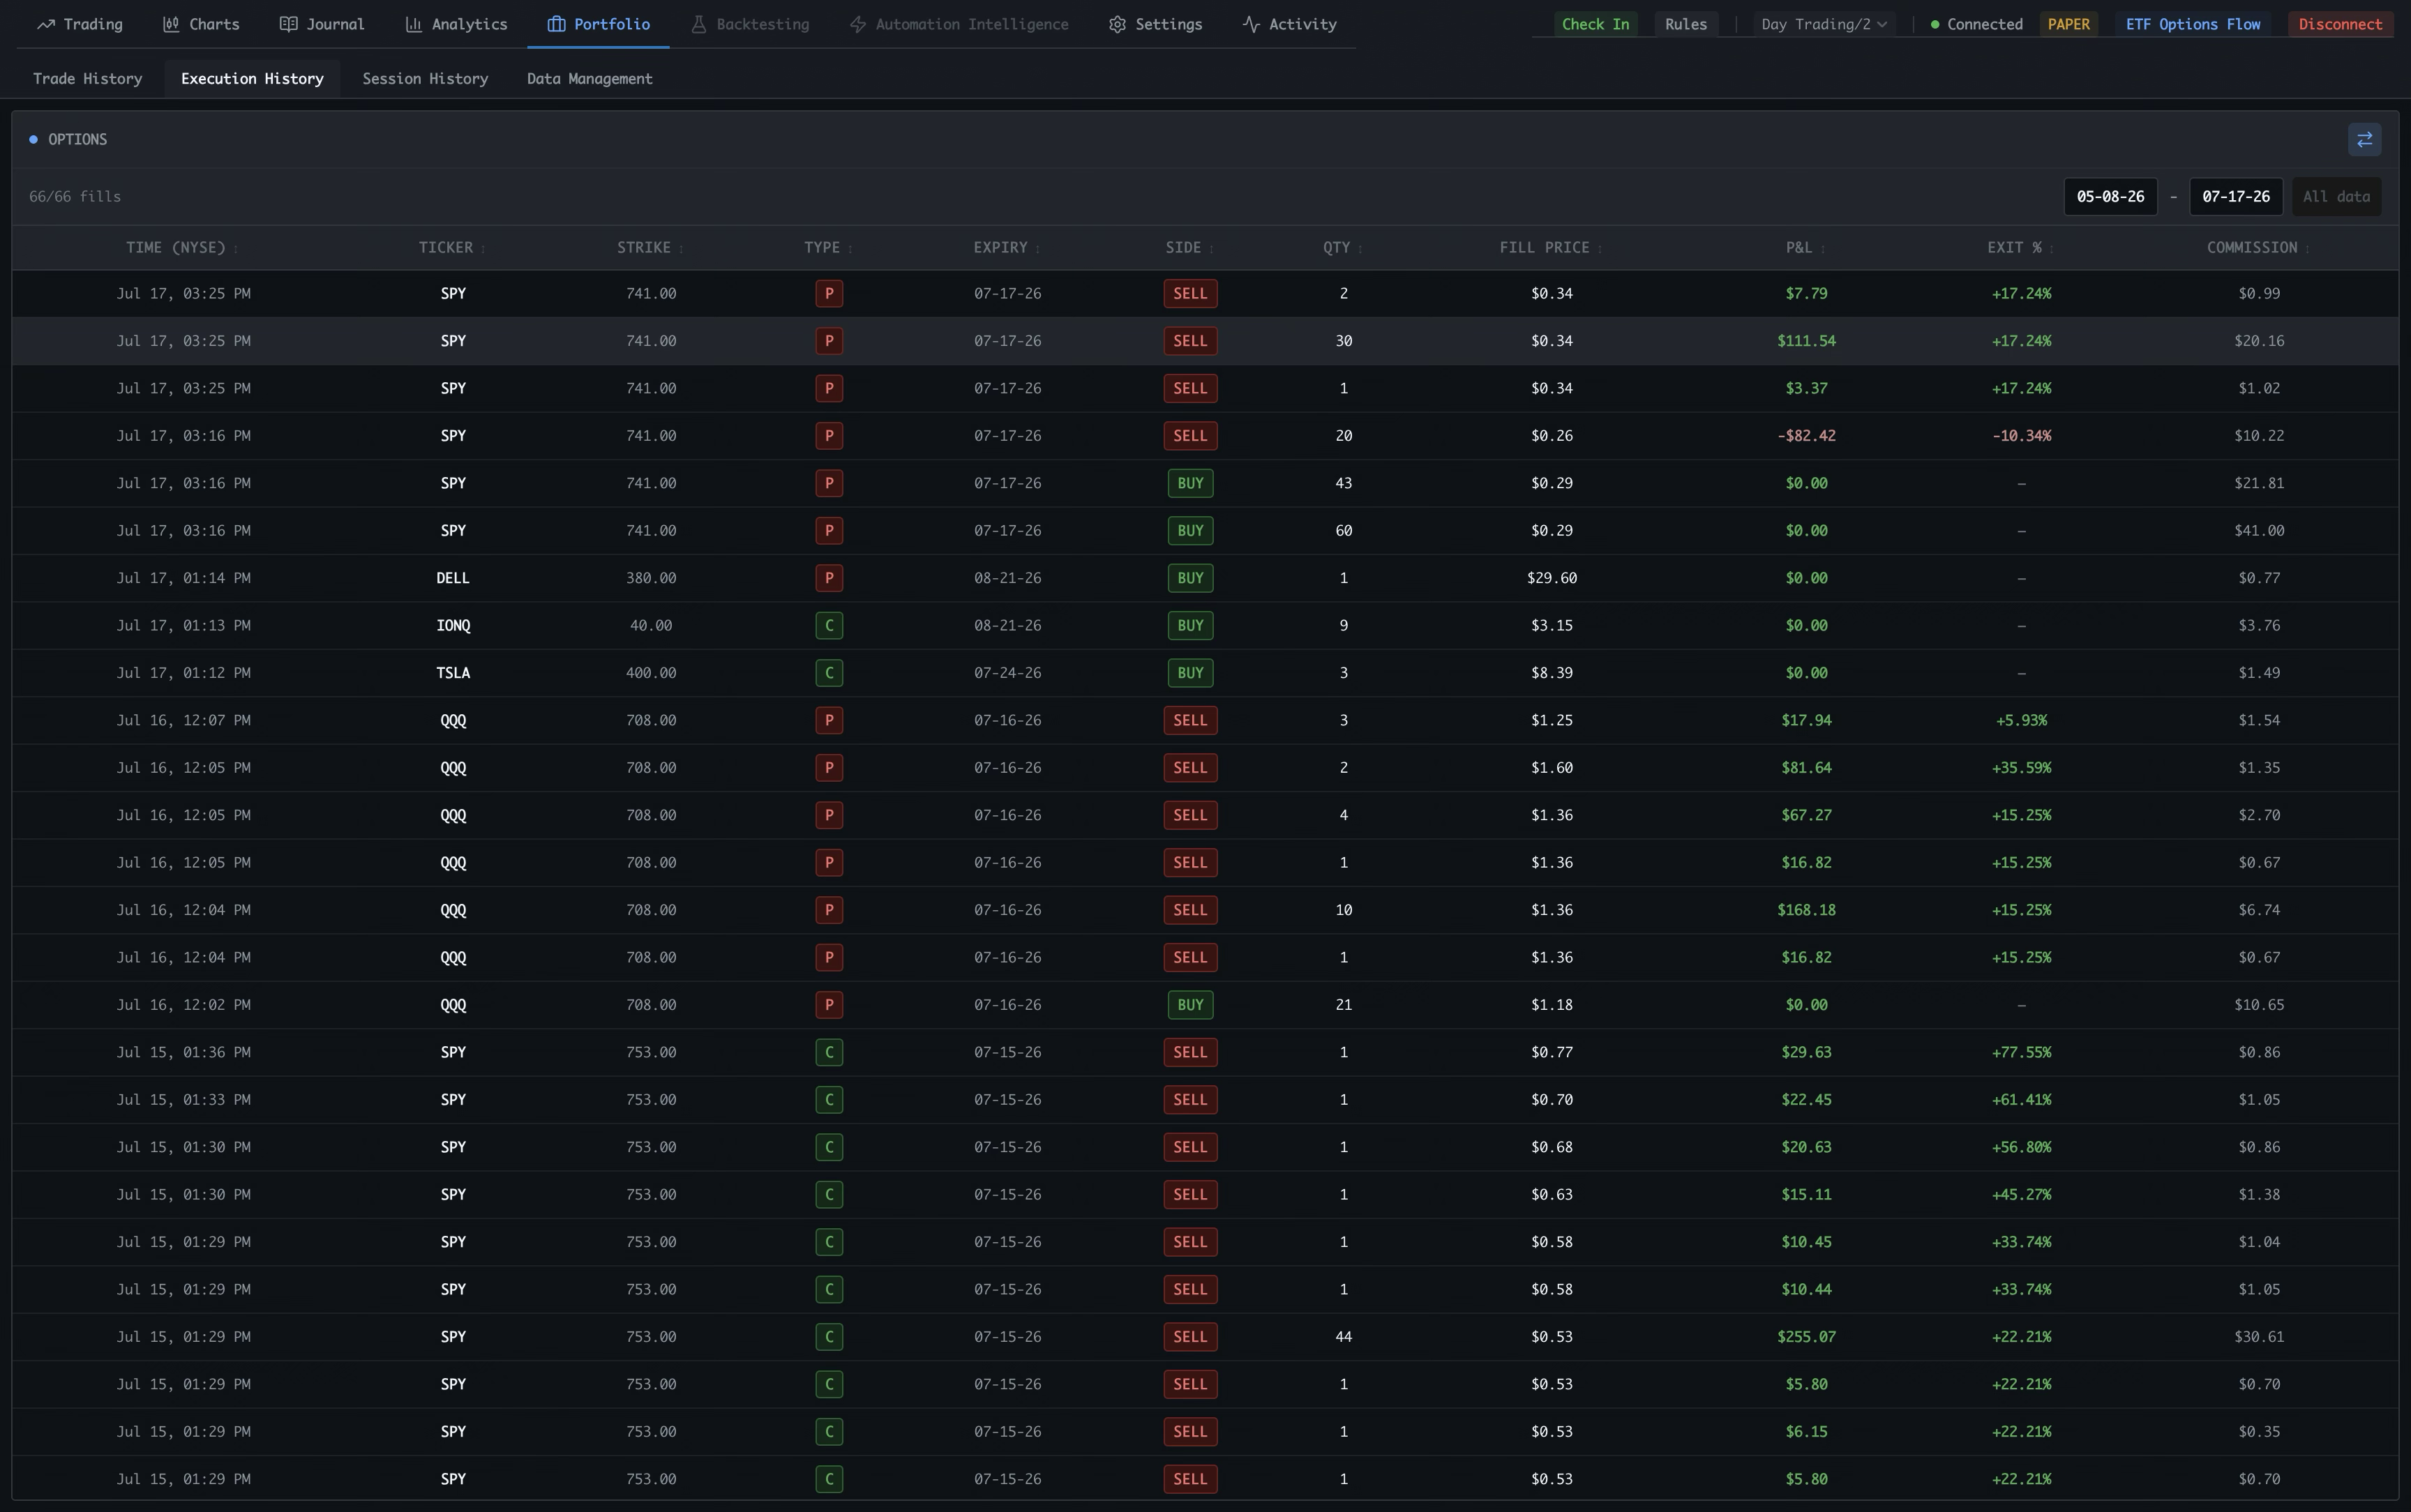The height and width of the screenshot is (1512, 2411).
Task: Open the Day Trading/2 dropdown
Action: point(1824,24)
